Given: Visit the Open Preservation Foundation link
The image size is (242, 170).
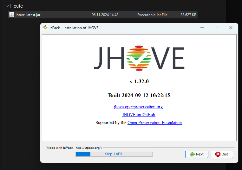Looking at the screenshot, I should 154,123.
